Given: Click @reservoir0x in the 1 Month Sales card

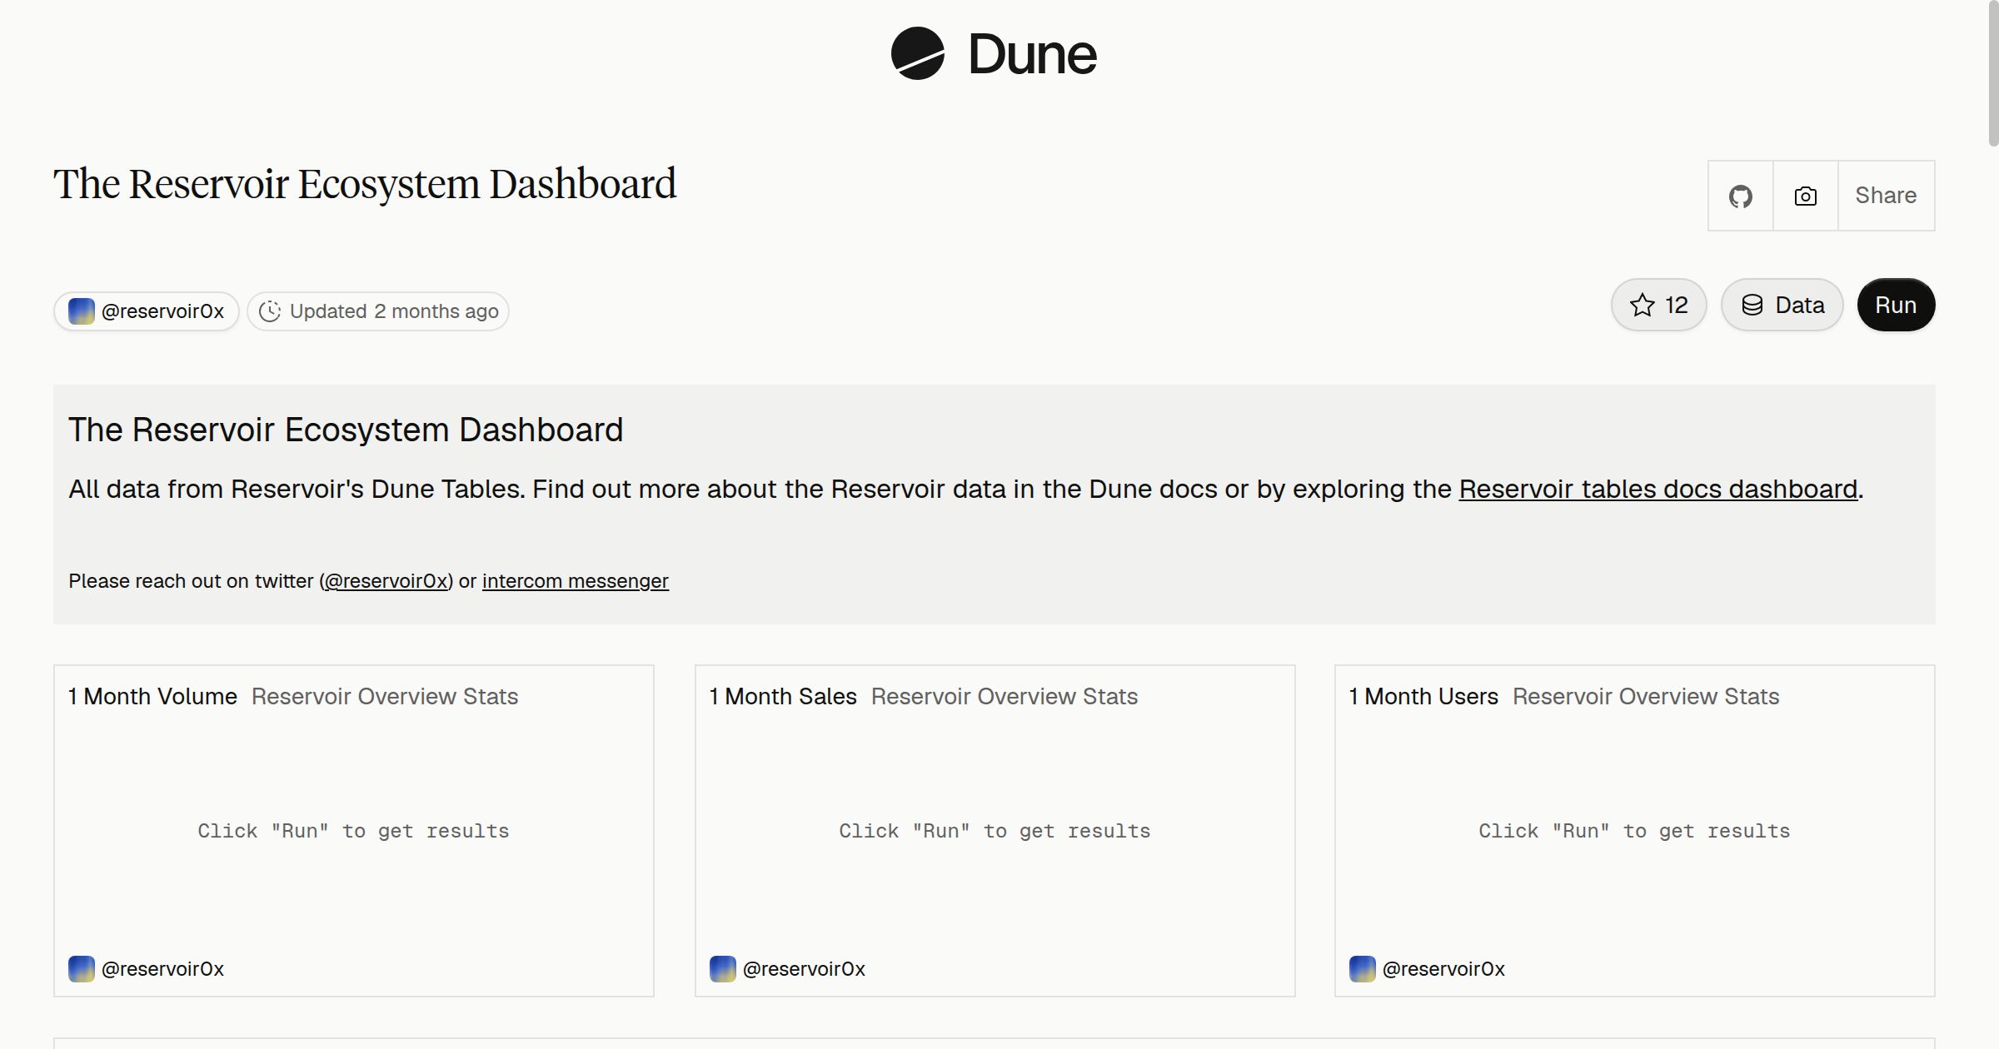Looking at the screenshot, I should pyautogui.click(x=804, y=969).
